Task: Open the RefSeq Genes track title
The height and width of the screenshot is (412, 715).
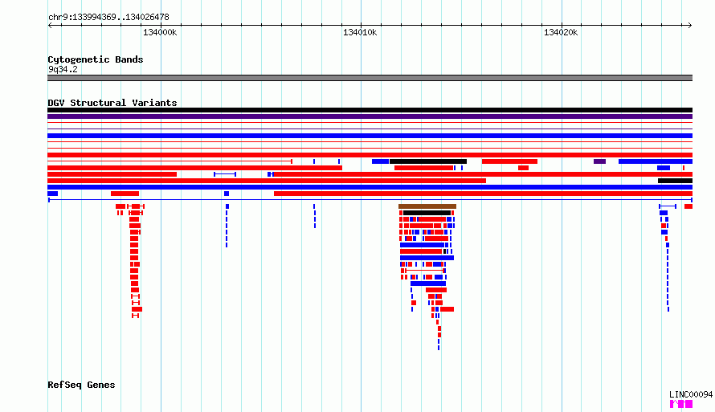Action: (x=81, y=385)
